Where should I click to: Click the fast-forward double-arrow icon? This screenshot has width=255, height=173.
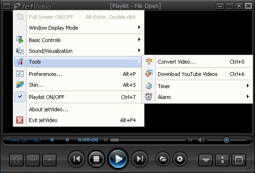(x=190, y=140)
